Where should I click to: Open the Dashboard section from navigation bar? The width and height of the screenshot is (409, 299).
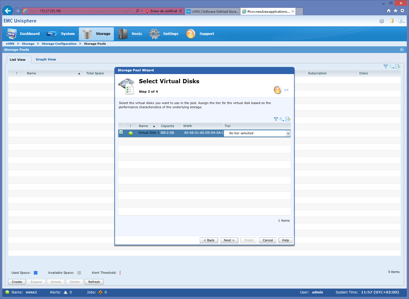point(24,34)
